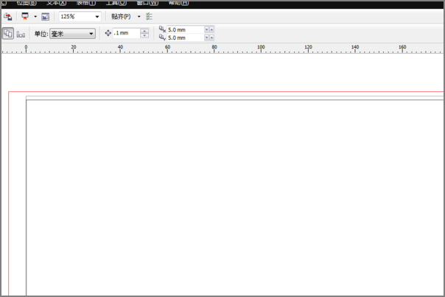Viewport: 445px width, 297px height.
Task: Open the 帮助(H) menu
Action: point(178,3)
